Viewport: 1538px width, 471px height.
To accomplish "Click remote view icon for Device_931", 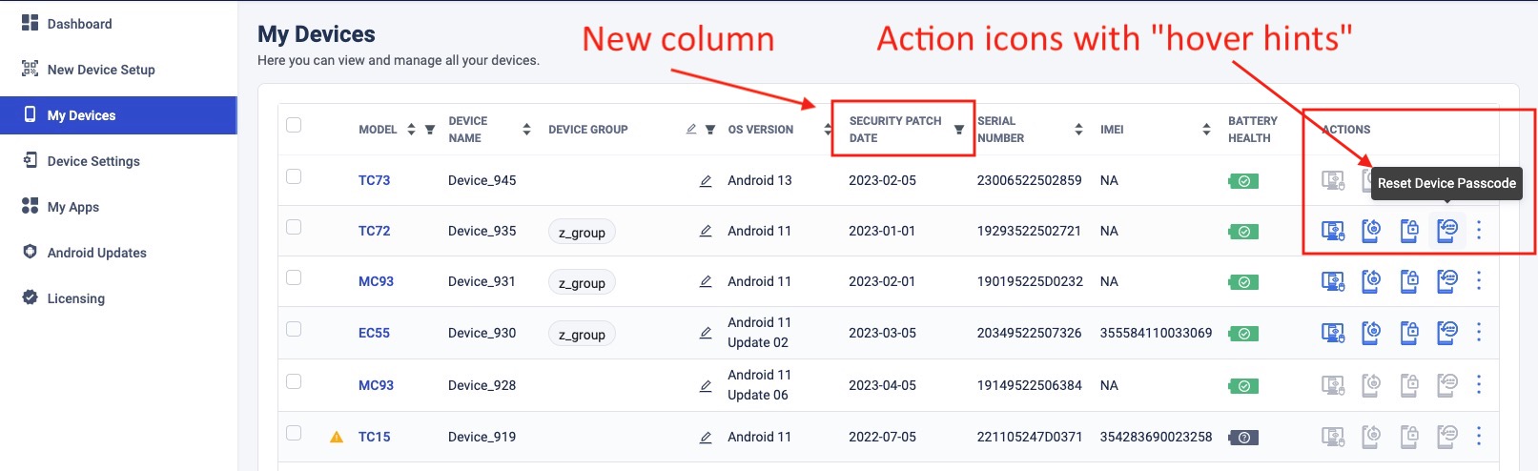I will (1332, 281).
